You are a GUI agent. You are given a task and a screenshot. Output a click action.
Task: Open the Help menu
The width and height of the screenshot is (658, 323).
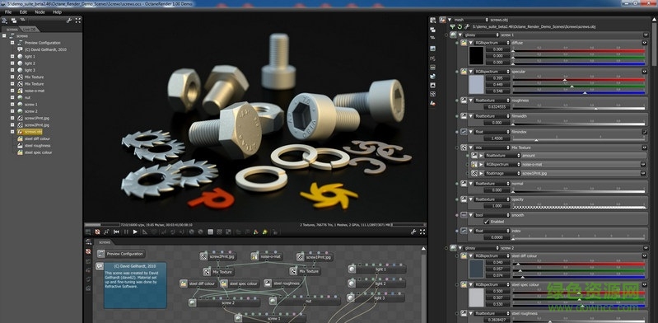57,12
